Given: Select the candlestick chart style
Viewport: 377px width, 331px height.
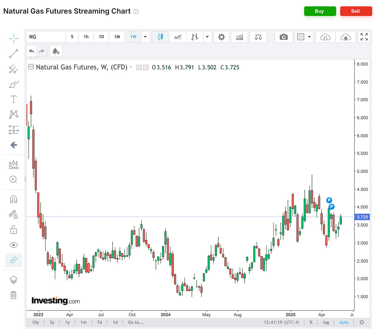Looking at the screenshot, I should pyautogui.click(x=161, y=37).
